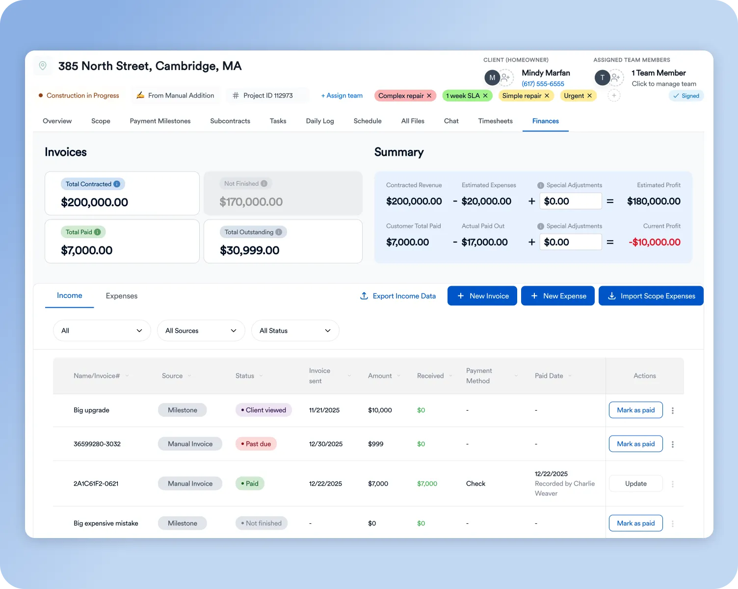This screenshot has height=589, width=738.
Task: Mark invoice 36599280-3032 as paid
Action: [636, 444]
